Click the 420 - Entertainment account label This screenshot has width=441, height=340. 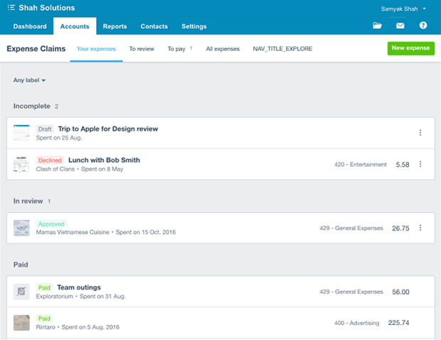tap(361, 164)
